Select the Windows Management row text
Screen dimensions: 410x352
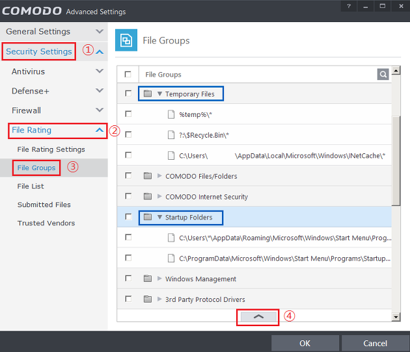[200, 279]
